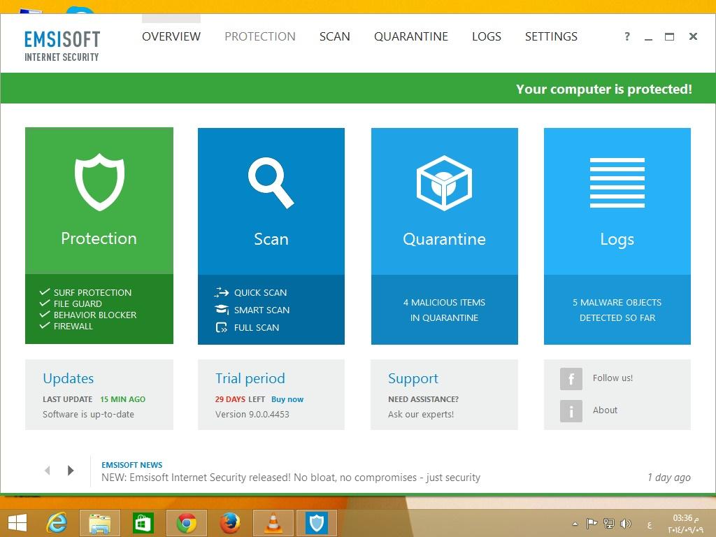Open the Logs tab

pyautogui.click(x=487, y=36)
